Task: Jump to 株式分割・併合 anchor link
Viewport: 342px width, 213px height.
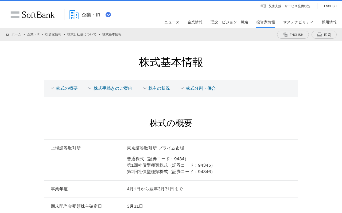Action: [201, 88]
